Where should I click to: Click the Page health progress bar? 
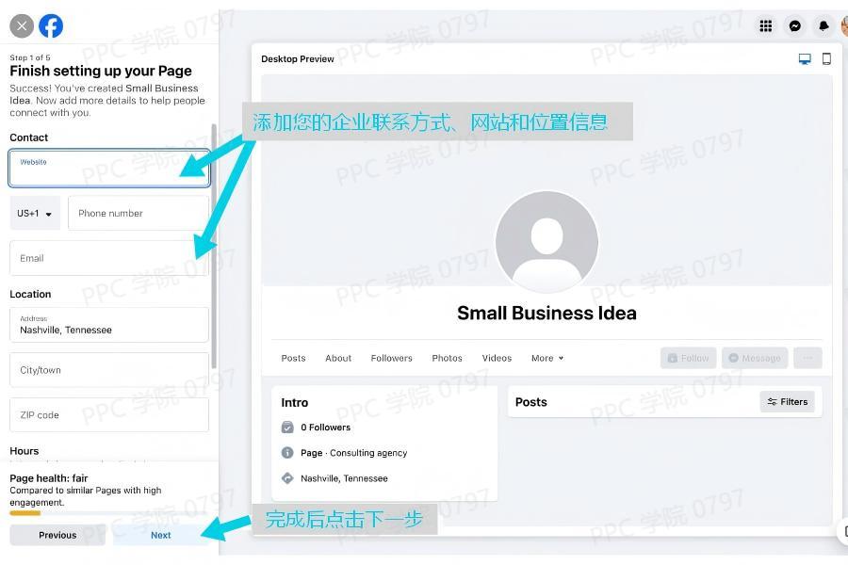click(x=25, y=513)
